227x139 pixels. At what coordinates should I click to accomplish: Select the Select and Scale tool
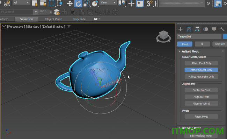click(87, 4)
